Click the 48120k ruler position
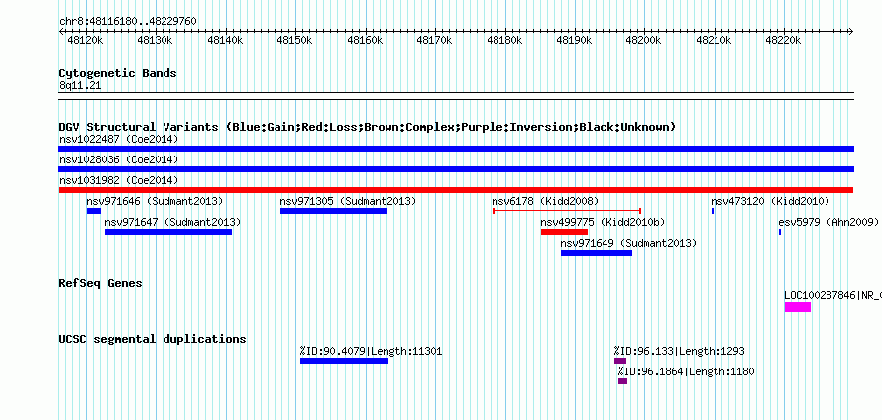This screenshot has width=882, height=420. click(x=85, y=41)
